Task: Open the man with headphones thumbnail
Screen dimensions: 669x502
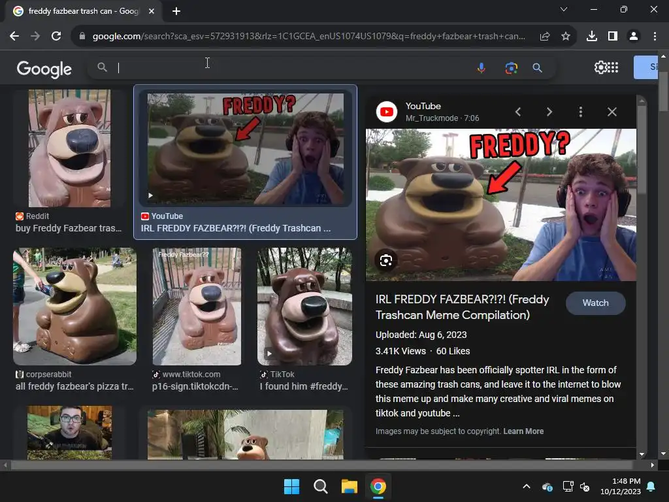Action: (x=69, y=433)
